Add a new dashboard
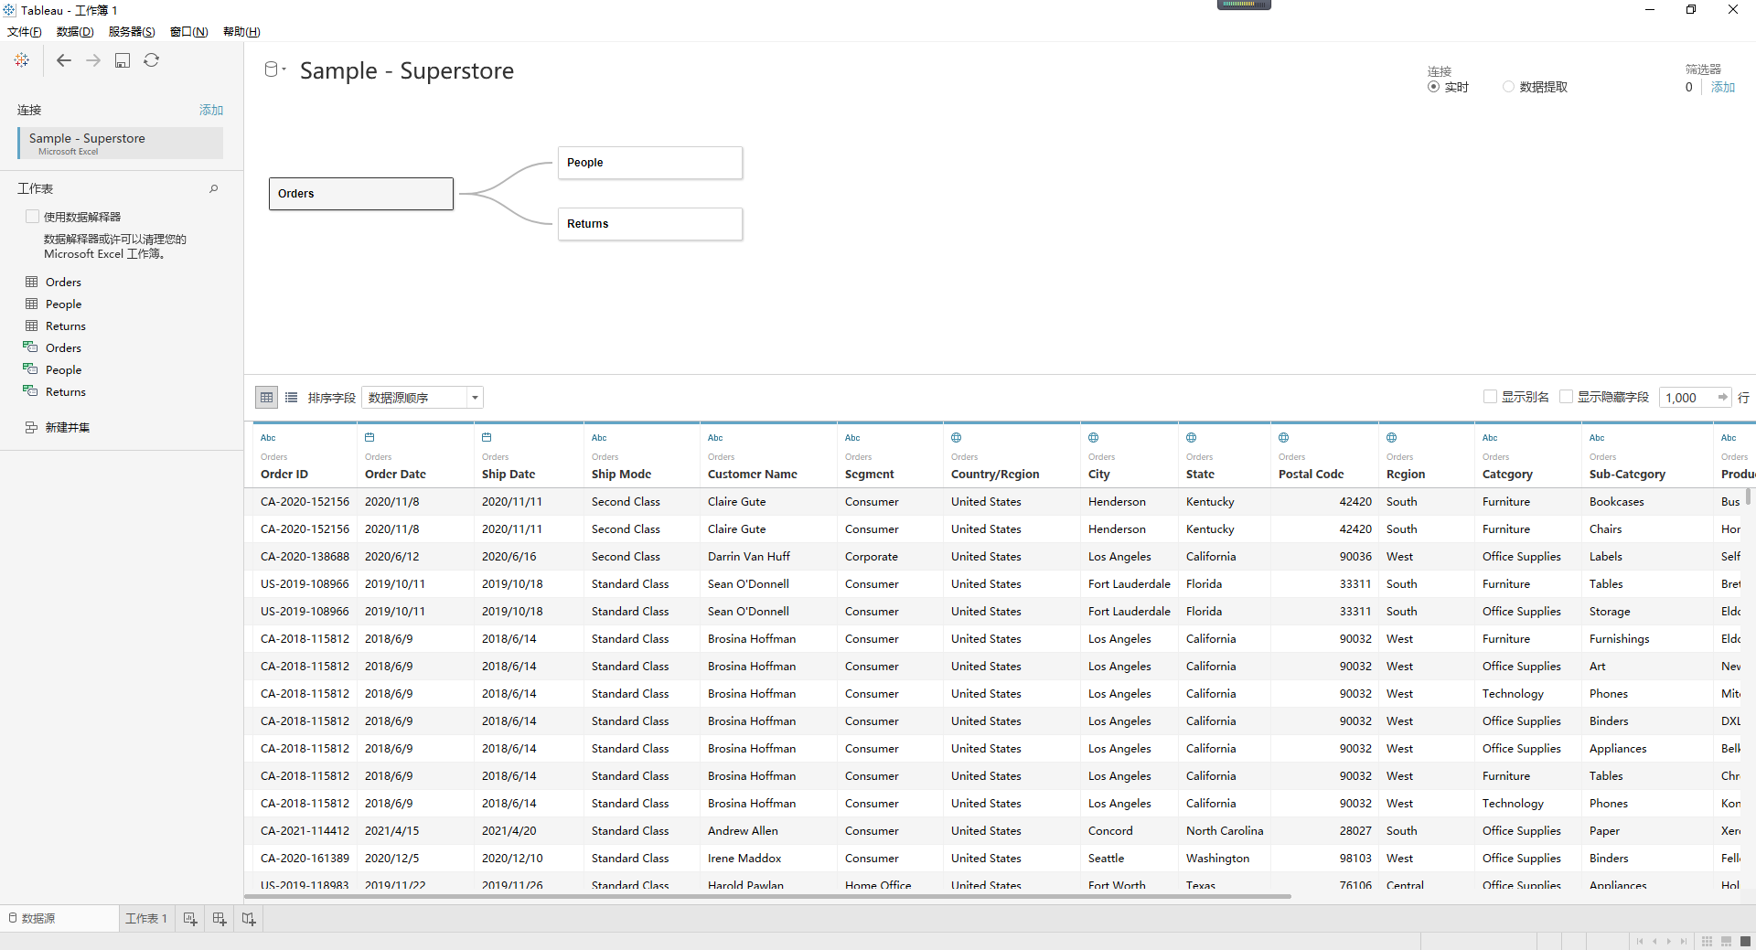Viewport: 1756px width, 950px height. point(219,919)
